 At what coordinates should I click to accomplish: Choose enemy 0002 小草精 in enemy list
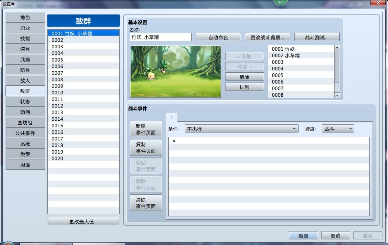click(x=301, y=56)
